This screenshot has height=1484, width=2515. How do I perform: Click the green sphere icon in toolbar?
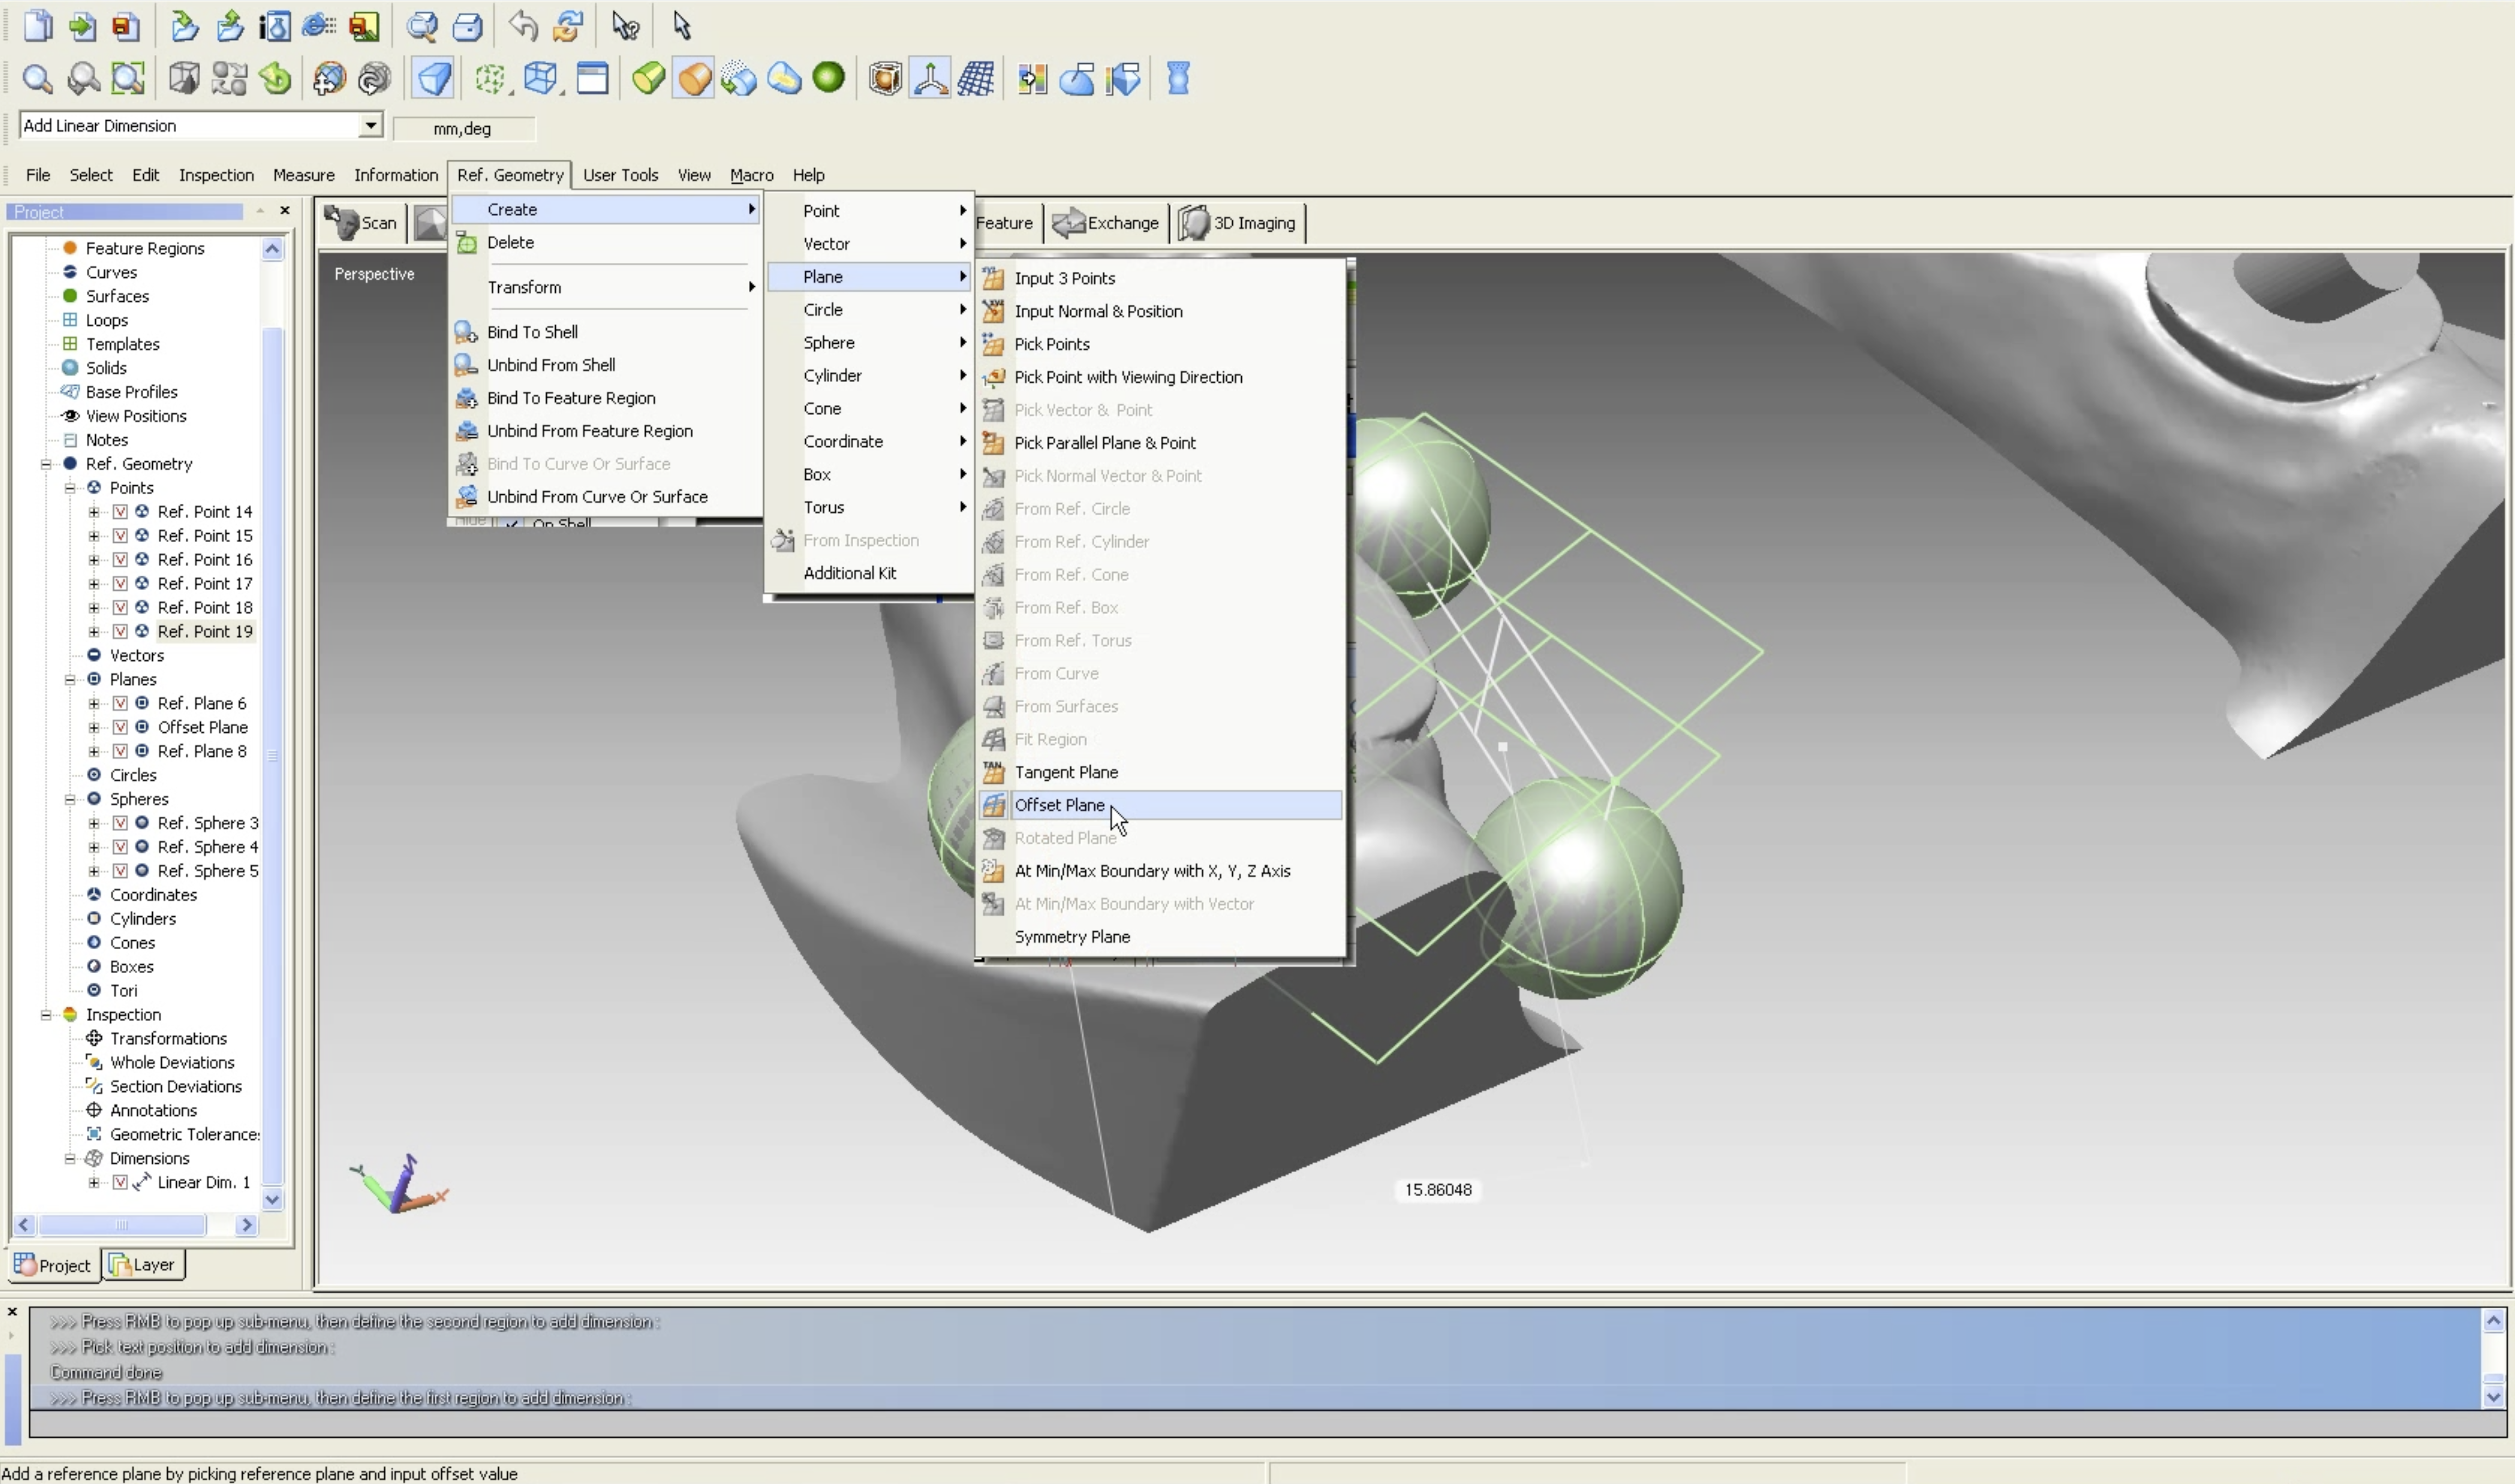pos(828,77)
